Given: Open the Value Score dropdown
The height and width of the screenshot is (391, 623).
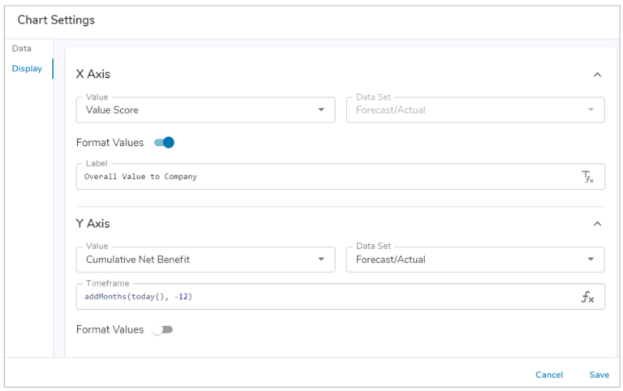Looking at the screenshot, I should (x=205, y=110).
